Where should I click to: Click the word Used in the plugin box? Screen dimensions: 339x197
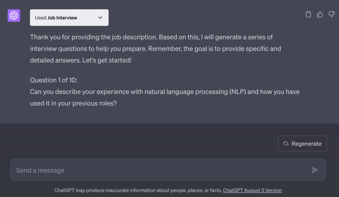tap(41, 18)
